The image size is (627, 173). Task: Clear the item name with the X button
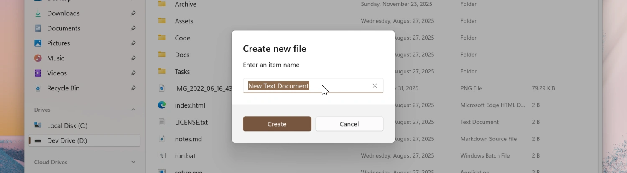tap(375, 86)
